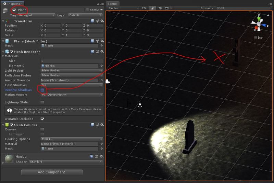Image resolution: width=274 pixels, height=183 pixels.
Task: Open the Cast Shadows dropdown
Action: point(72,85)
